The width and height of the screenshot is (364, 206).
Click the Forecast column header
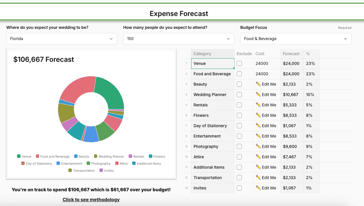291,54
